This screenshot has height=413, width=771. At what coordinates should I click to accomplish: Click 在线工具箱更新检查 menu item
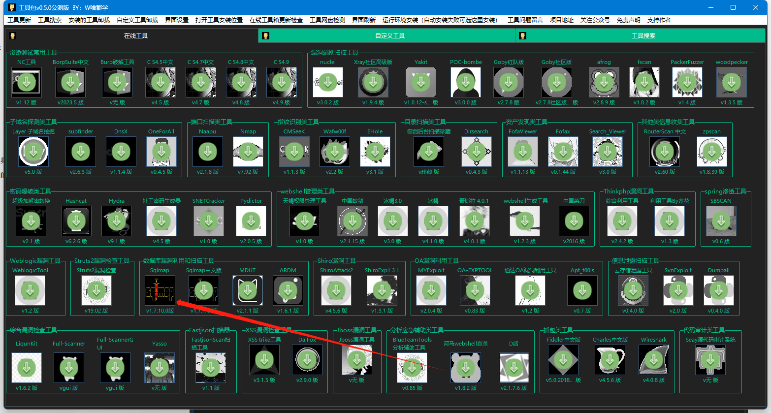pyautogui.click(x=276, y=20)
